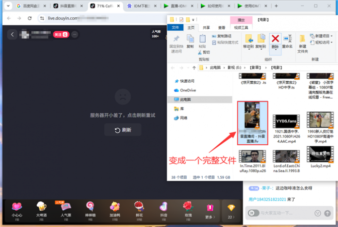Viewport: 338px width, 227px height.
Task: Open the tab search dropdown in browser
Action: pyautogui.click(x=8, y=6)
